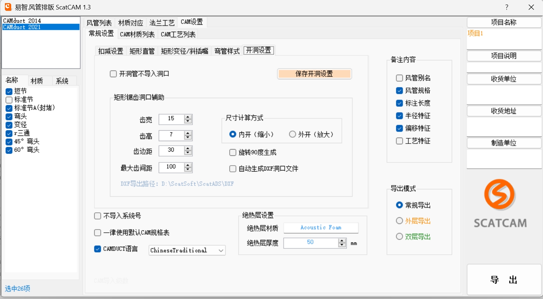Uncheck the 风管规格 remark checkbox
The height and width of the screenshot is (299, 543).
399,90
